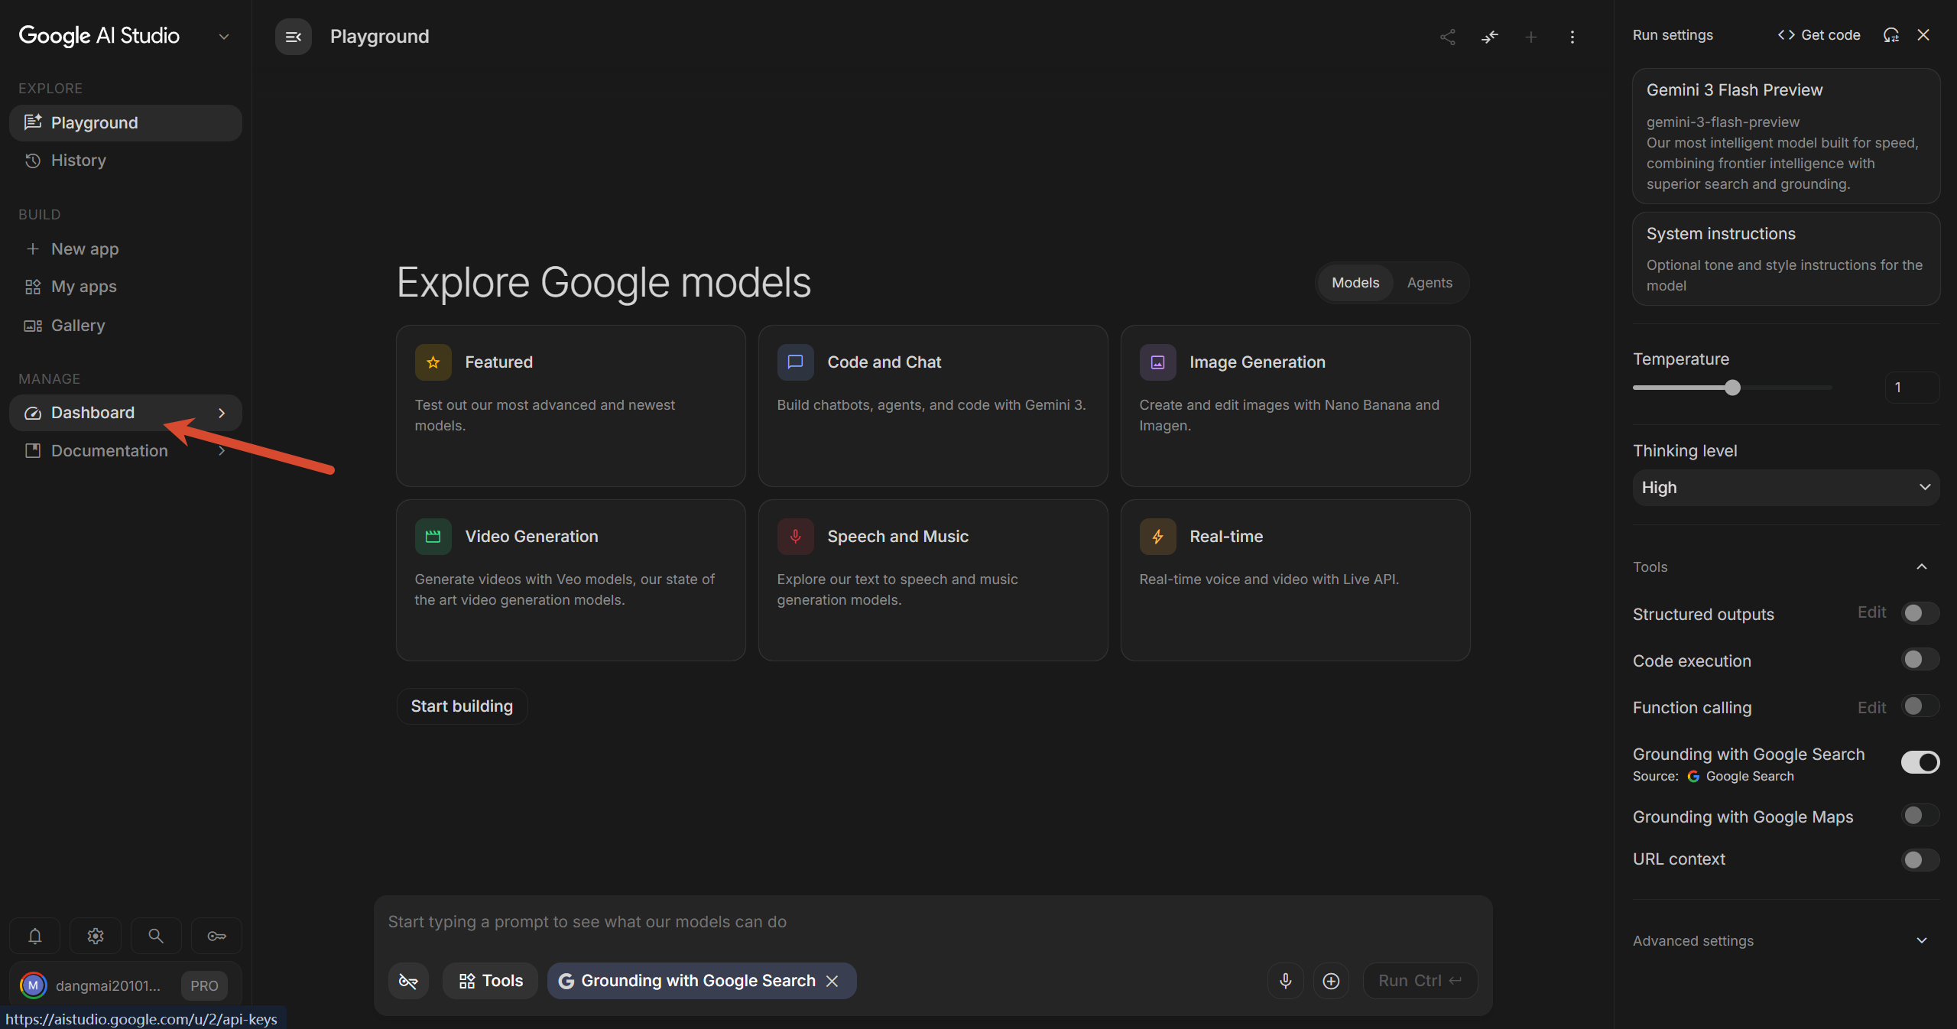This screenshot has width=1957, height=1029.
Task: Open notifications bell icon
Action: 35,936
